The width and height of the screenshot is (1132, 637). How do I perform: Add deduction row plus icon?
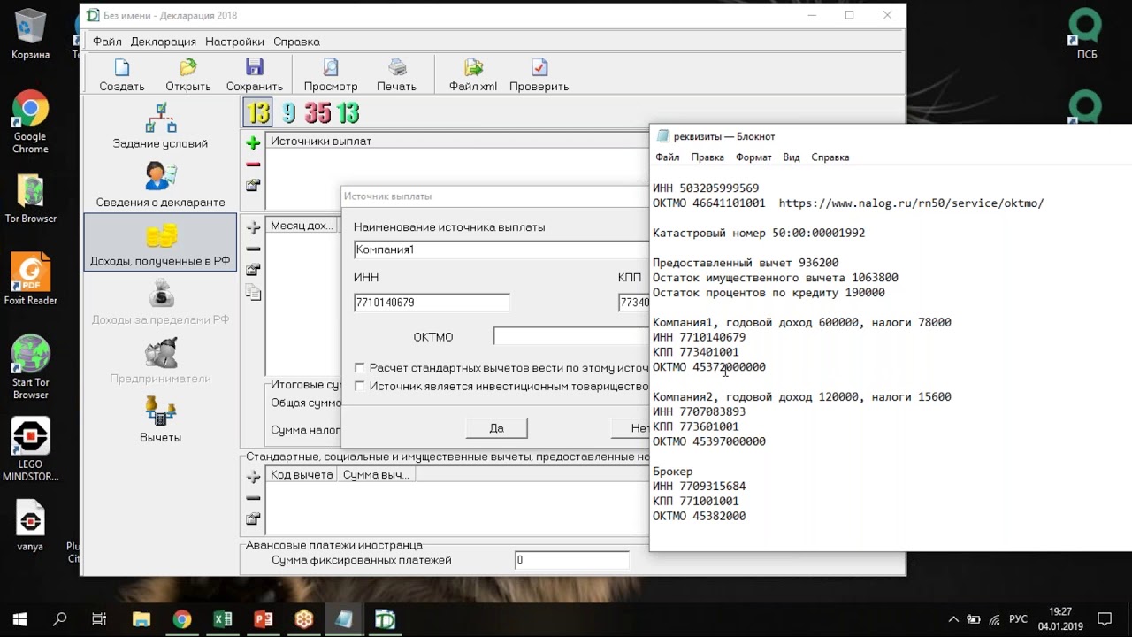click(x=253, y=477)
